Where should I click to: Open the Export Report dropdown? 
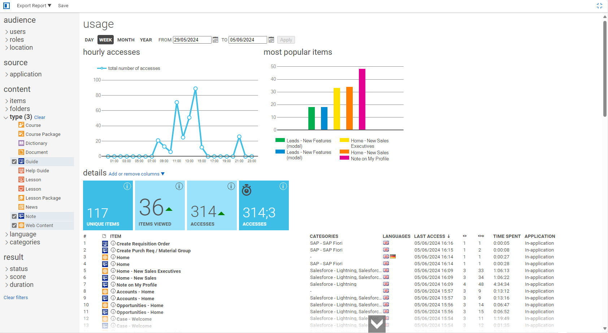[x=34, y=6]
